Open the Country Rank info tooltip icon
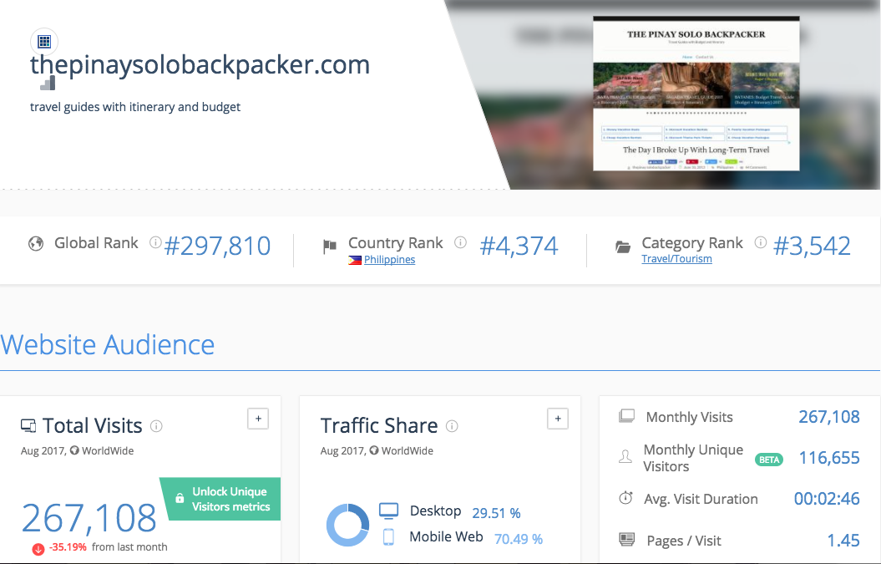 (461, 242)
